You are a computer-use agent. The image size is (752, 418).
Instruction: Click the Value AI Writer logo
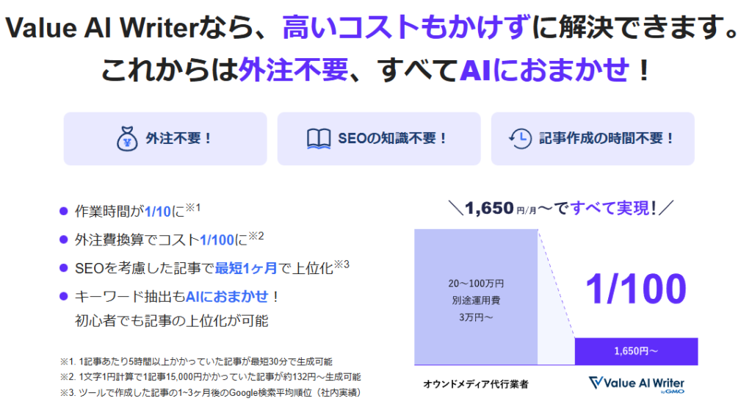pyautogui.click(x=637, y=384)
